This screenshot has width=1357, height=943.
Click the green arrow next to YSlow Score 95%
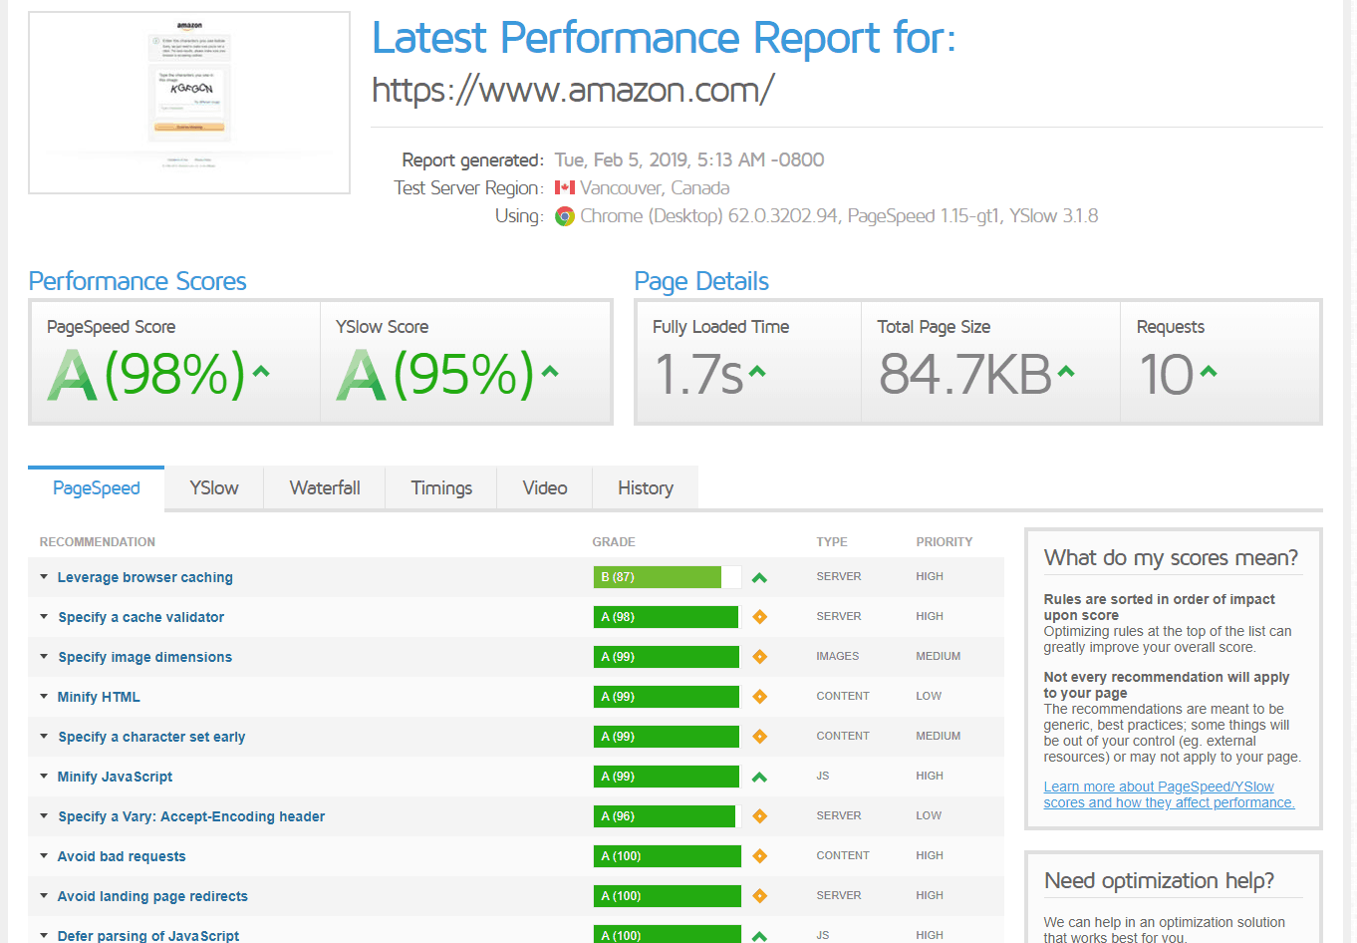point(550,372)
